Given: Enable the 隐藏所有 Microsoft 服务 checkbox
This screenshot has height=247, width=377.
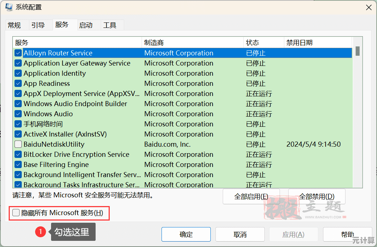Looking at the screenshot, I should click(x=16, y=213).
